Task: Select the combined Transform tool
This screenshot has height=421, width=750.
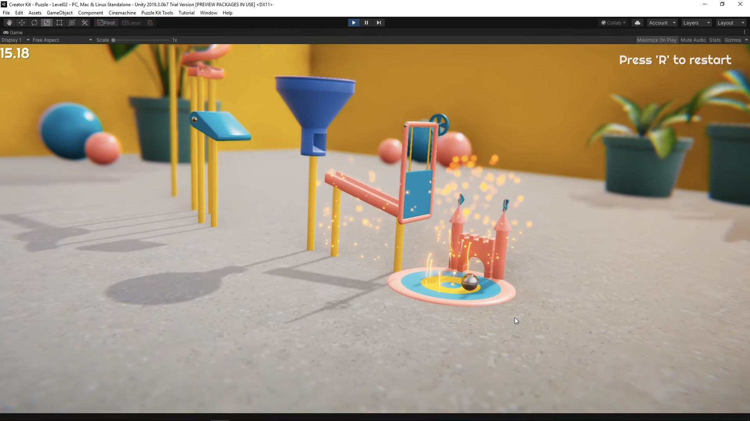Action: pos(72,23)
